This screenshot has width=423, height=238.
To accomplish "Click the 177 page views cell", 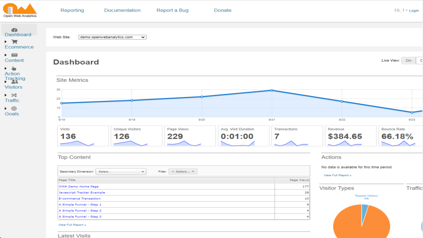I will click(x=292, y=187).
